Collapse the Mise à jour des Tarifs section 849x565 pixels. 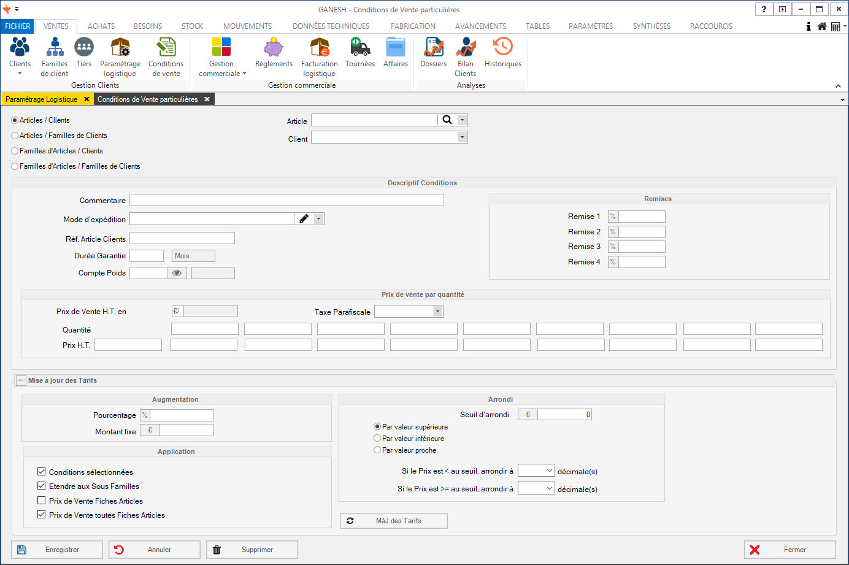[21, 380]
